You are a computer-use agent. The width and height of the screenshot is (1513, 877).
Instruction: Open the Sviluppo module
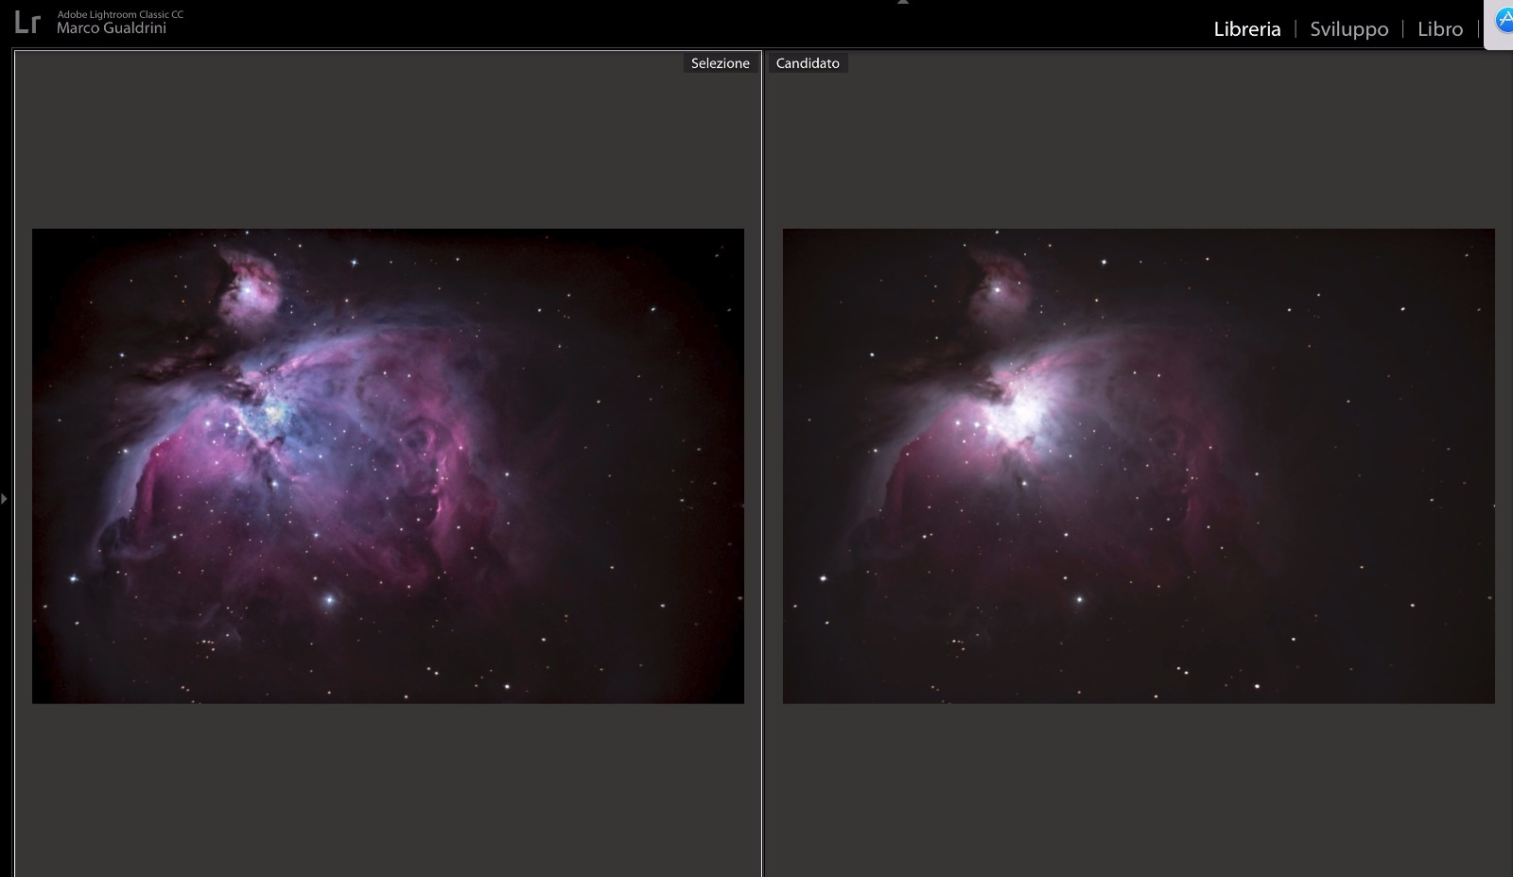(x=1348, y=29)
